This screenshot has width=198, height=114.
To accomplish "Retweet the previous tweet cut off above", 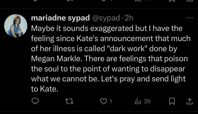I will (x=69, y=1).
